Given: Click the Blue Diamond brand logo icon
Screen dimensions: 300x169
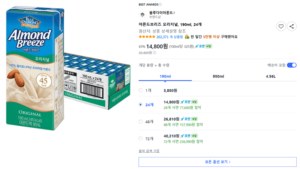Looking at the screenshot, I should click(x=142, y=14).
